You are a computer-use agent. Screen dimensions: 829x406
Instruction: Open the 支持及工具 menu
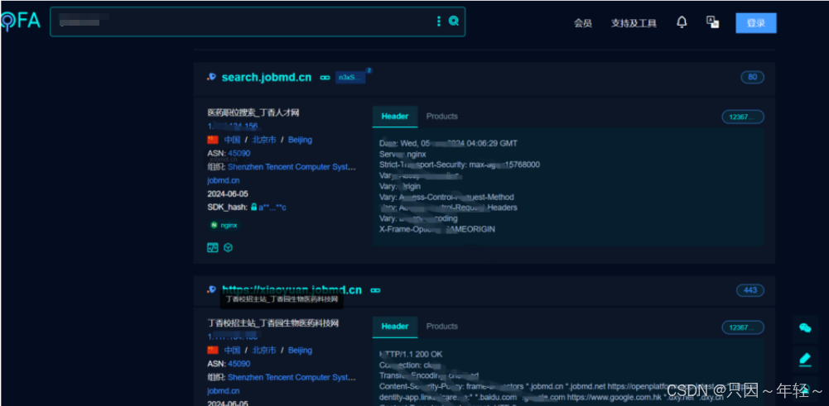click(x=634, y=23)
